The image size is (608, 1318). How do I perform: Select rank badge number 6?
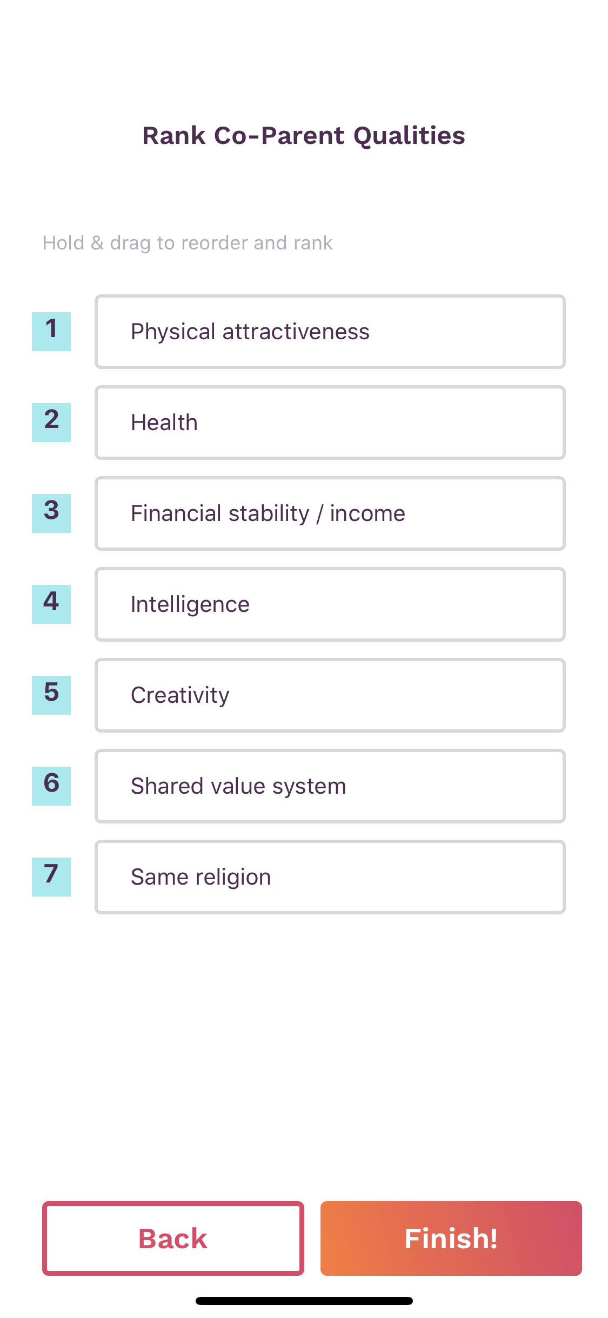coord(51,786)
